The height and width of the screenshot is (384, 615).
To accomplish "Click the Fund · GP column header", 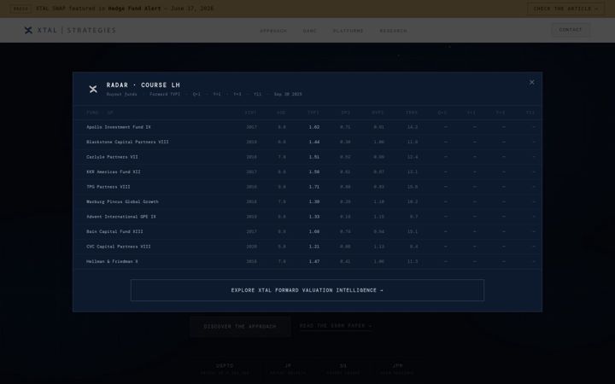I will [x=100, y=113].
